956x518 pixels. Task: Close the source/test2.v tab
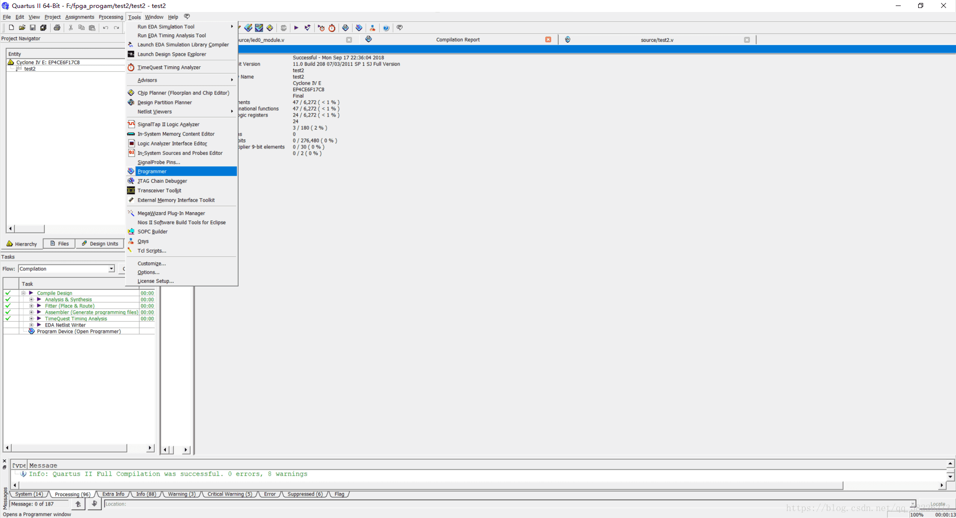tap(747, 40)
